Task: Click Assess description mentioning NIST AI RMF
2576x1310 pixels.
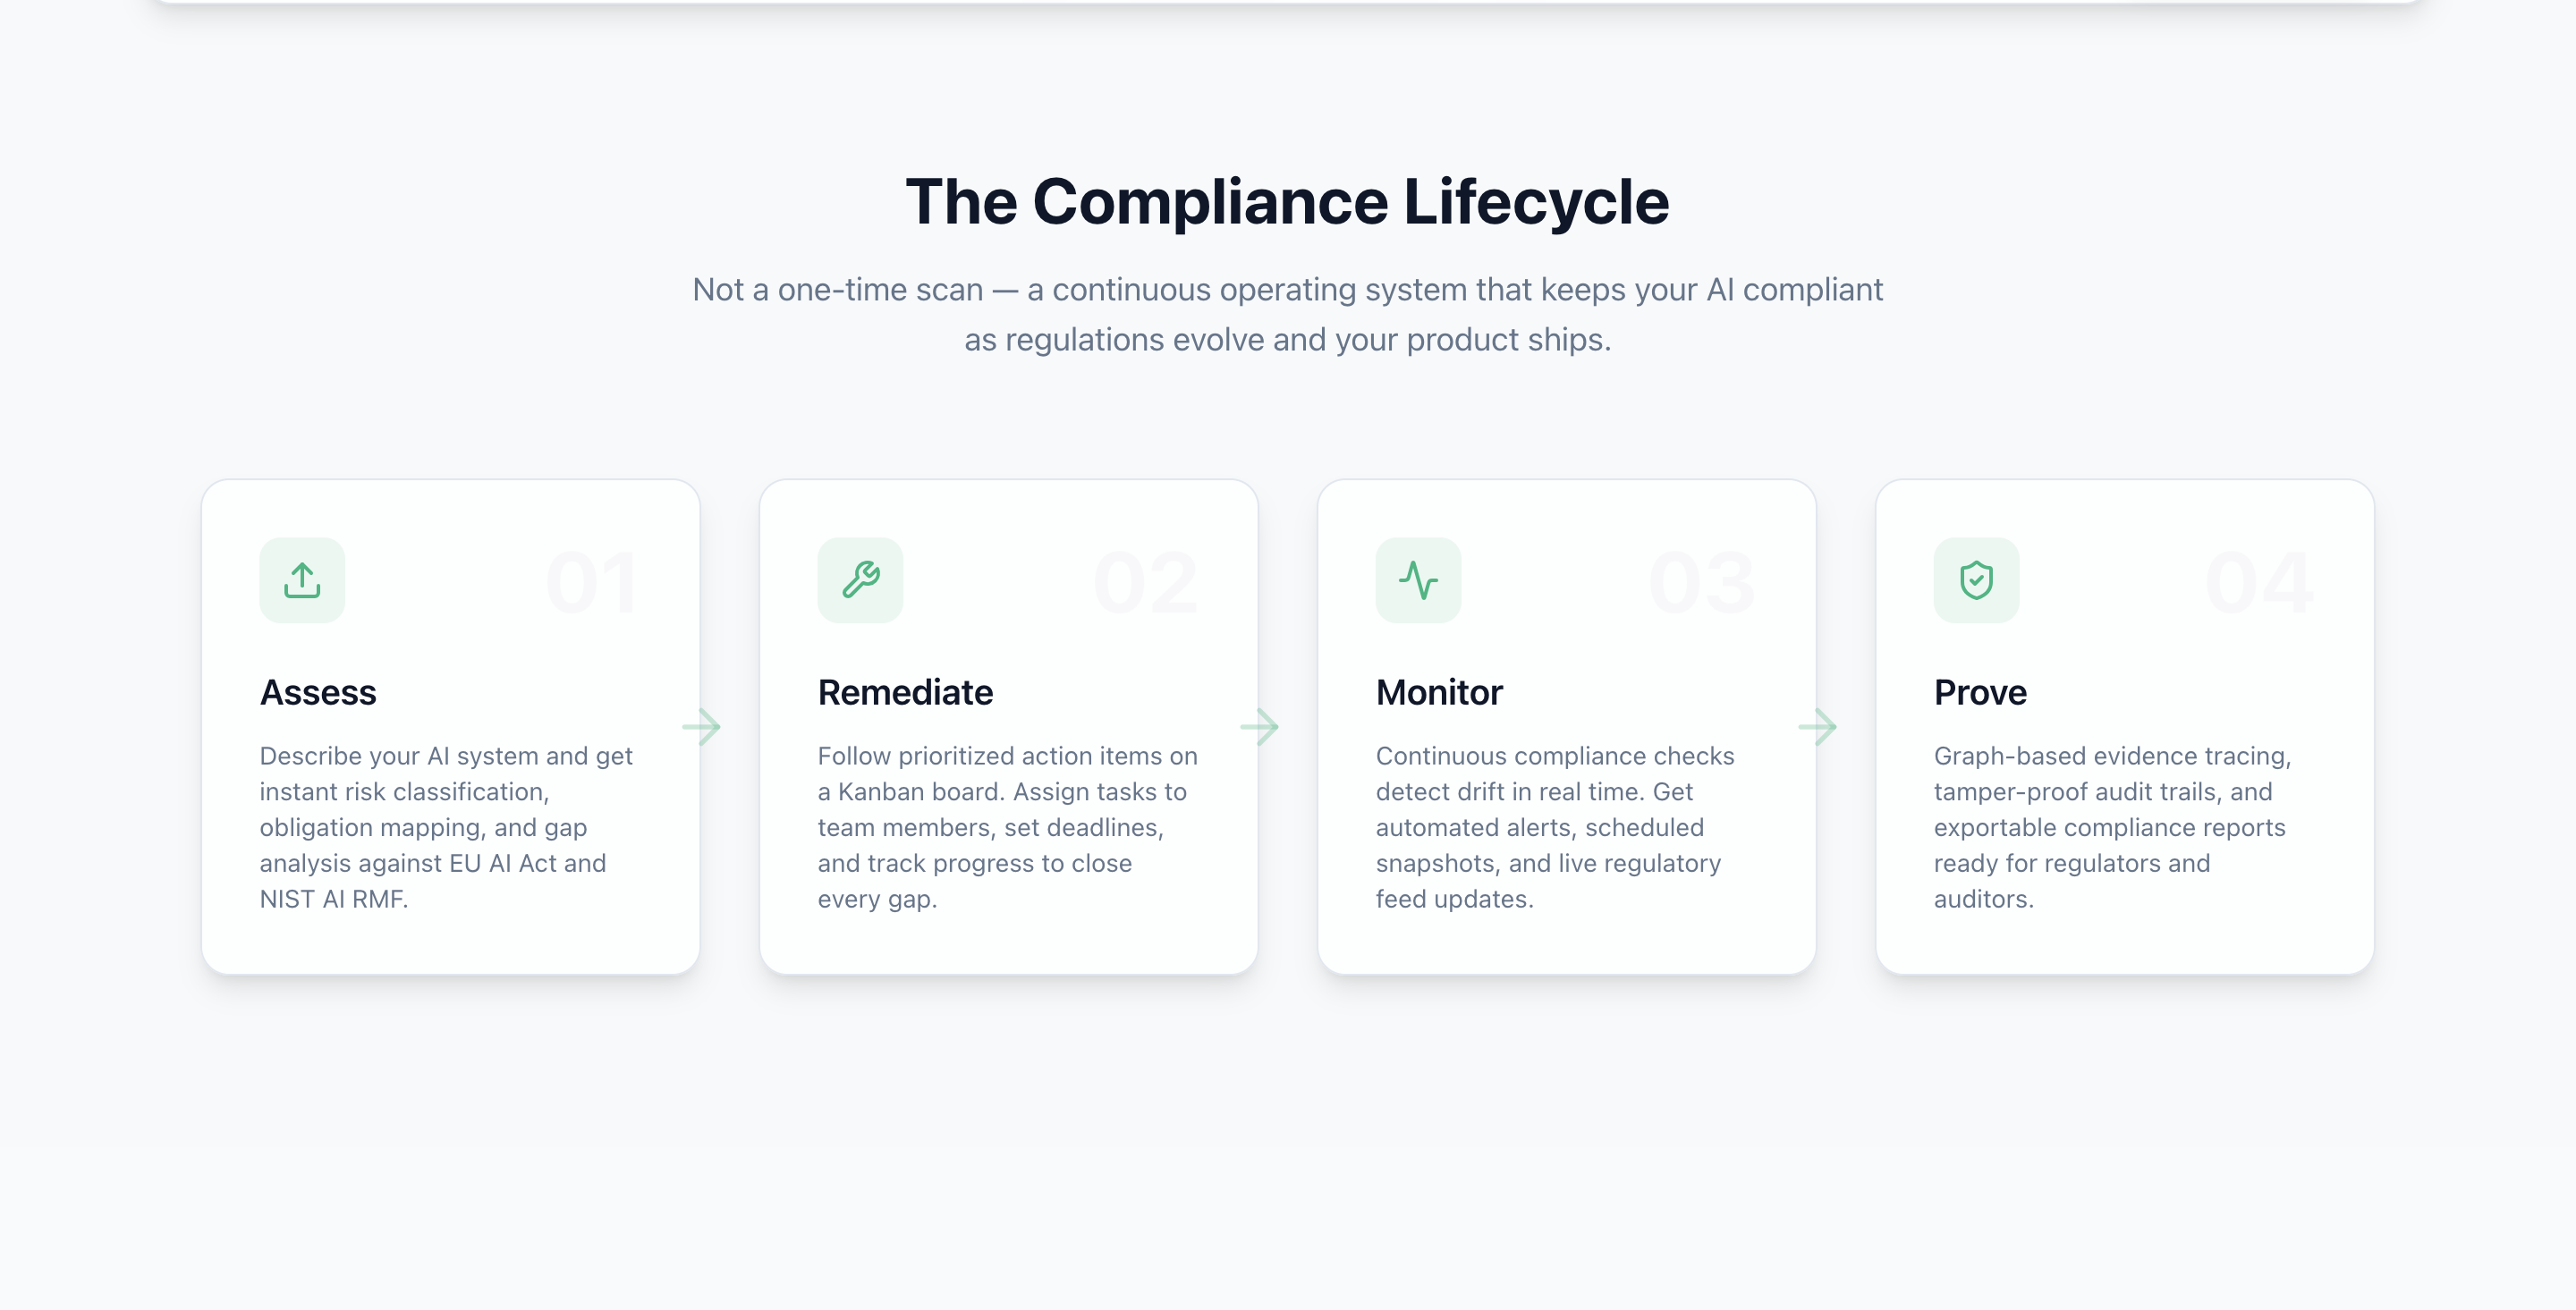Action: pos(446,827)
